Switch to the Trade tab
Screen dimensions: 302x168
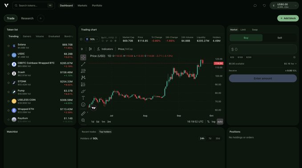11,18
